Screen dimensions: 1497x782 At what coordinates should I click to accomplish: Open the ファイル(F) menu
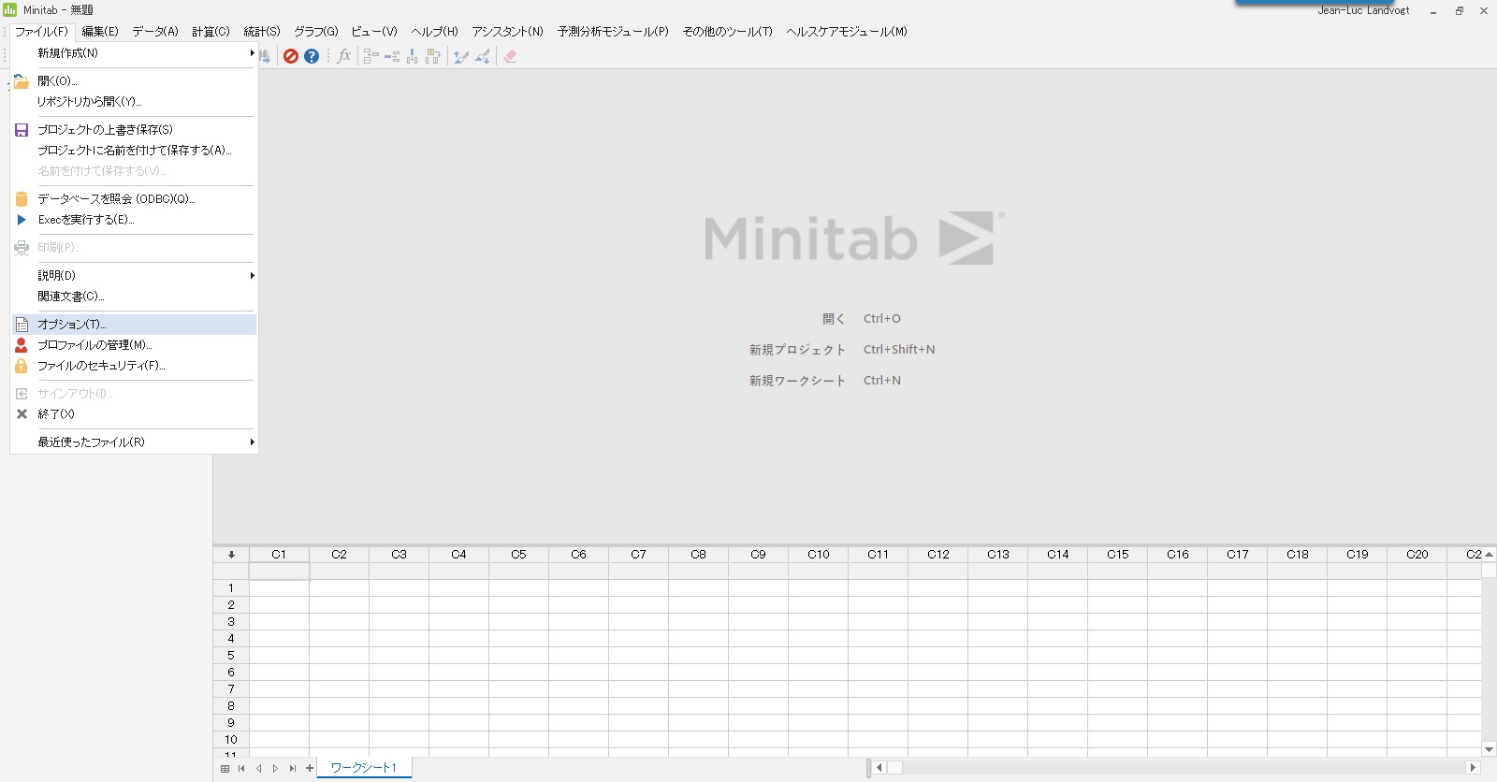tap(42, 31)
